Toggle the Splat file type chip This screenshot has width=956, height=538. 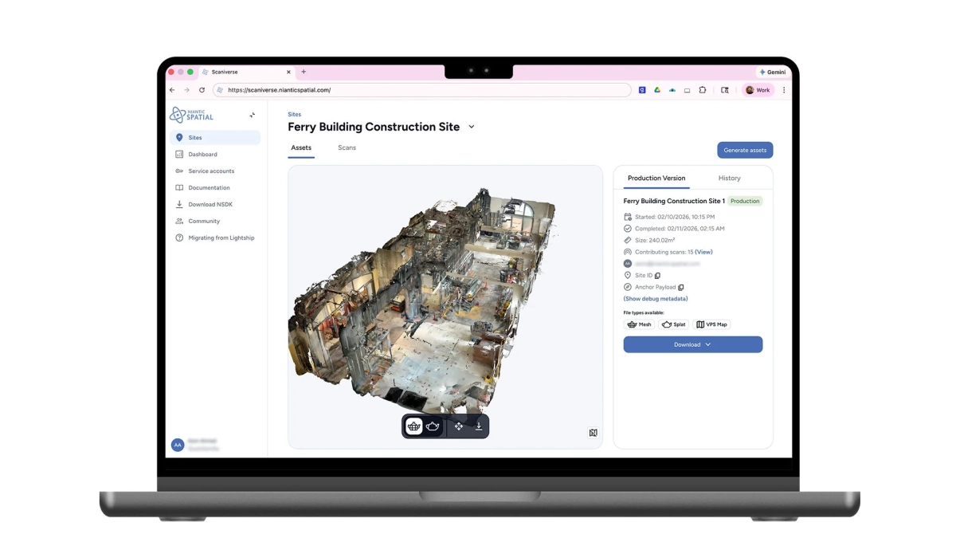pyautogui.click(x=674, y=324)
